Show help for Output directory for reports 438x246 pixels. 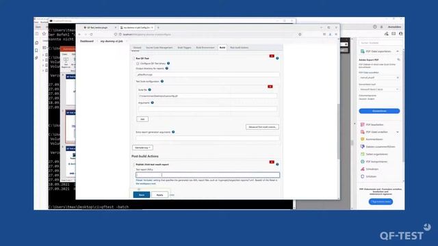(167, 68)
